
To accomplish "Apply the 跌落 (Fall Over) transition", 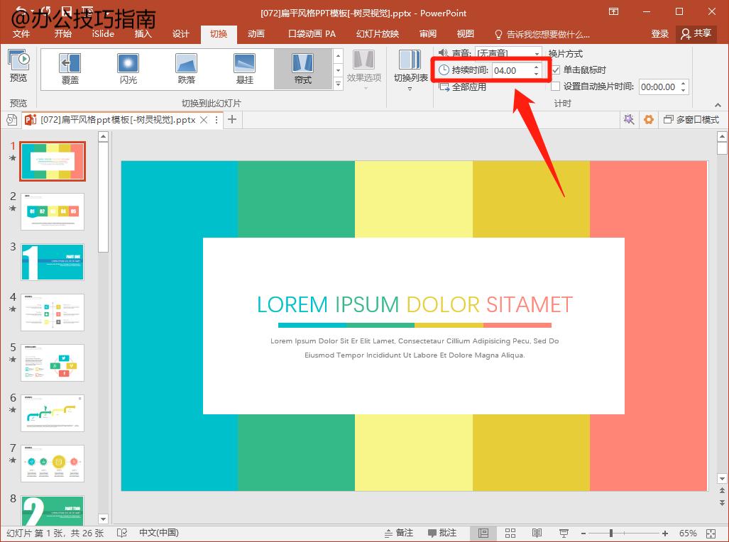I will (x=187, y=68).
